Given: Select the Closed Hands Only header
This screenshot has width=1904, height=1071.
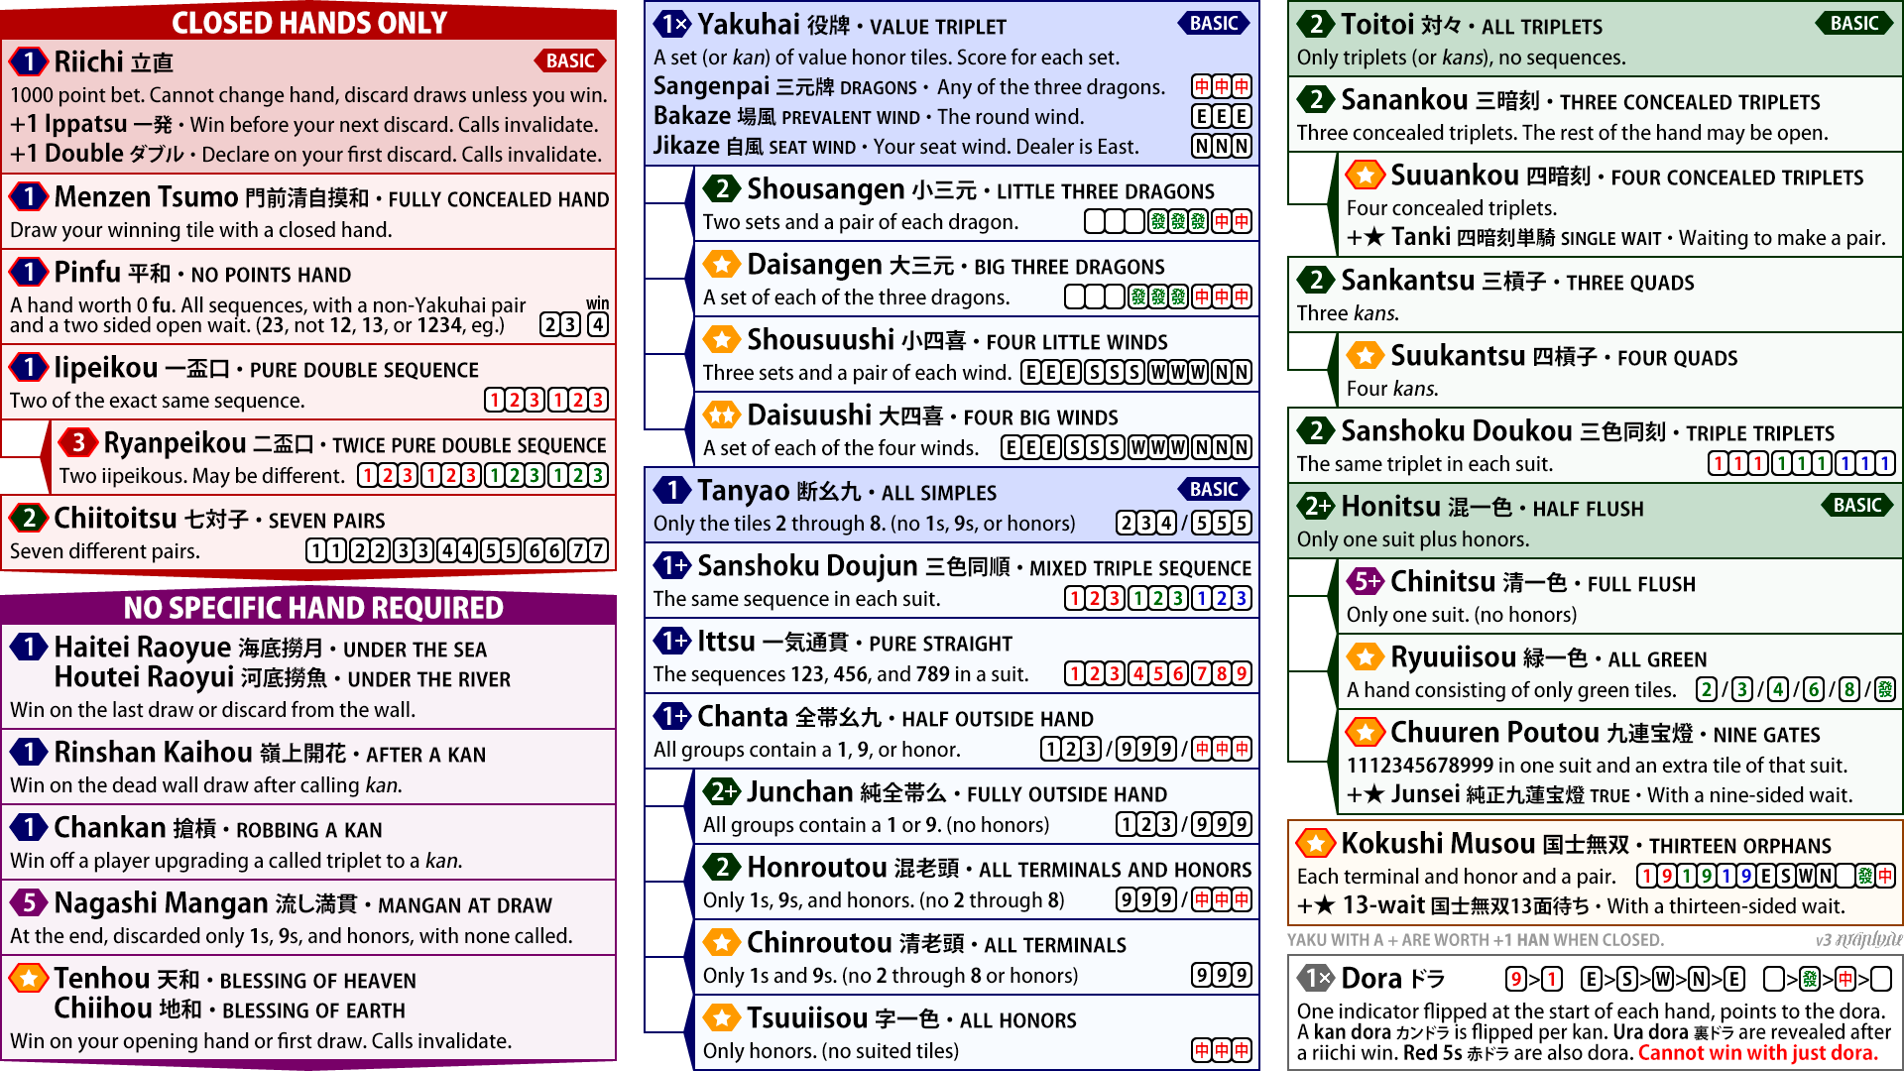Looking at the screenshot, I should click(x=308, y=22).
